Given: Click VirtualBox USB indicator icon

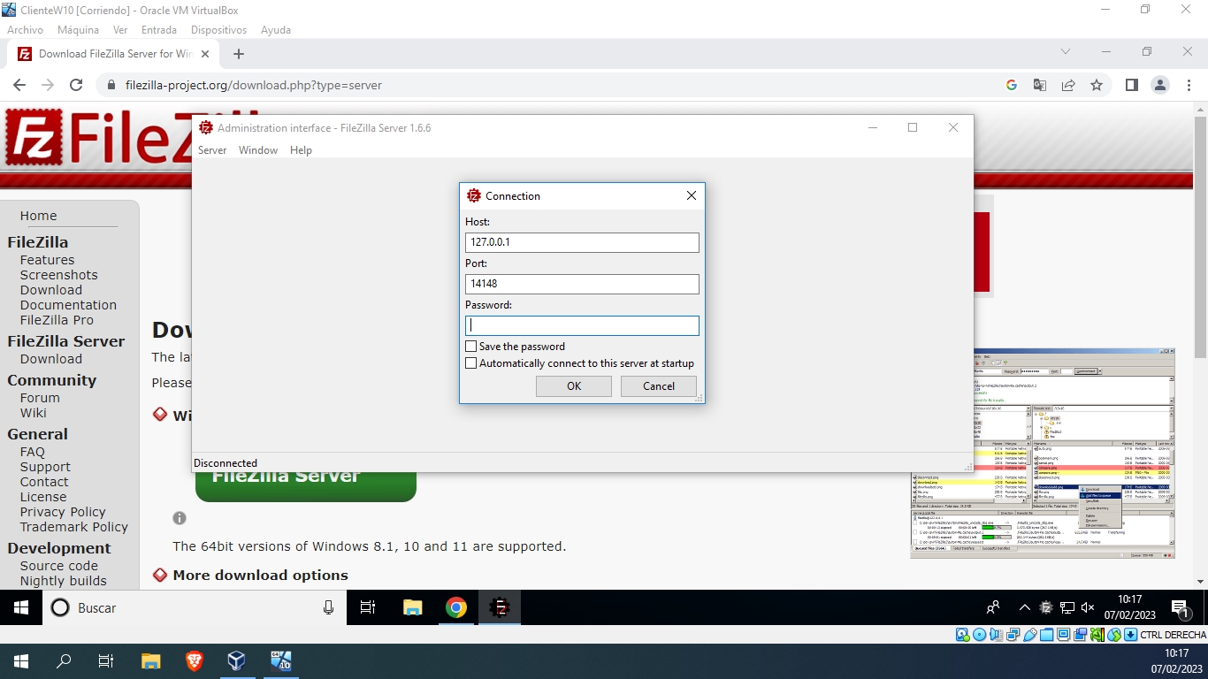Looking at the screenshot, I should 1029,635.
